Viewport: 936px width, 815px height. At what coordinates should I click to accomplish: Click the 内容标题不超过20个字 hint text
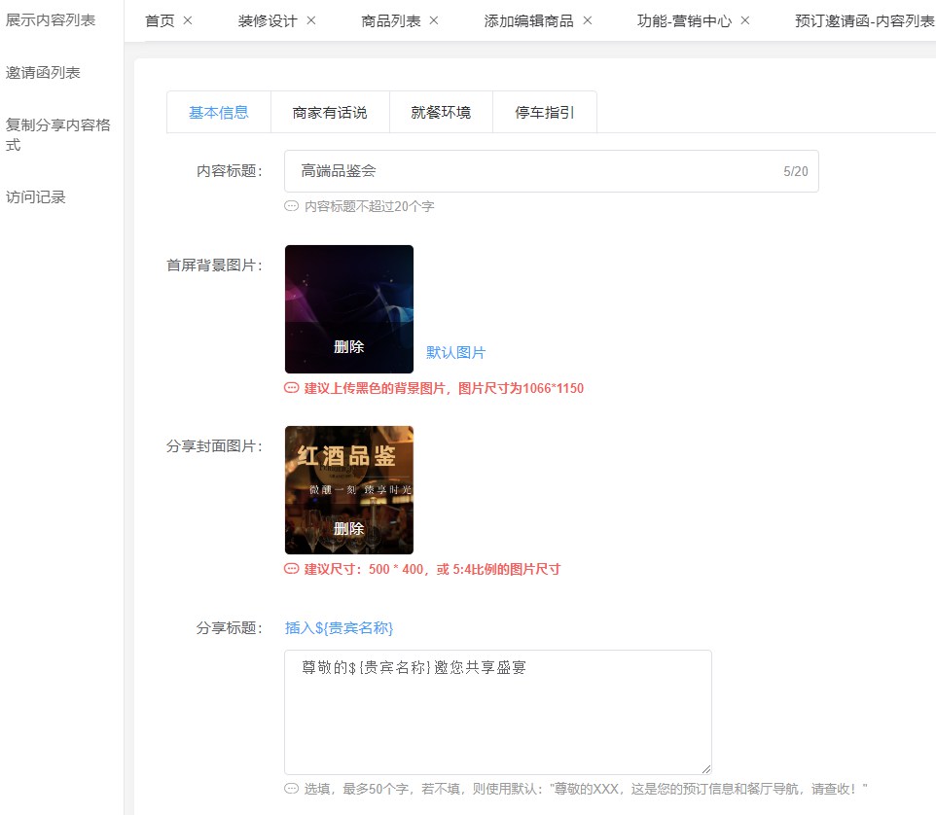point(370,206)
